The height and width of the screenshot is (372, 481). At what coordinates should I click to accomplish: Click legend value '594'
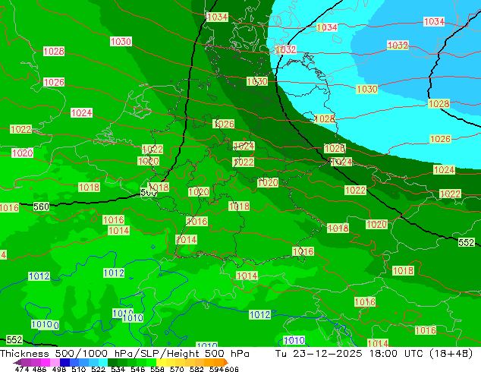pos(216,369)
